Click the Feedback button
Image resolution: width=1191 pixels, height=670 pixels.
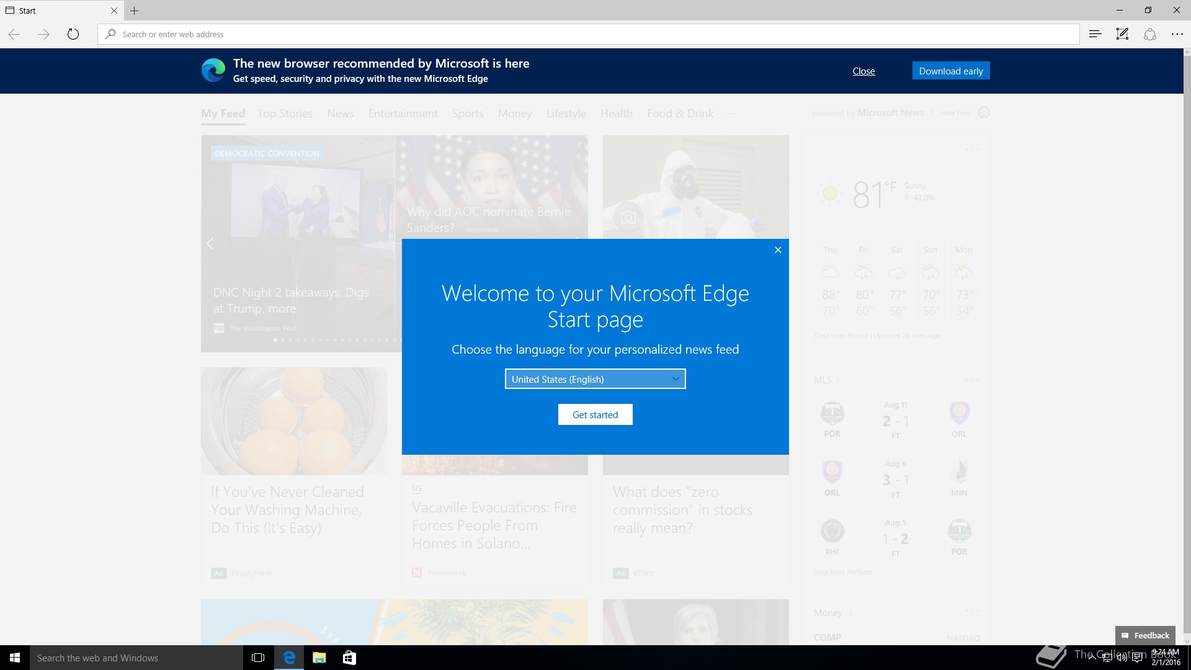[1145, 635]
